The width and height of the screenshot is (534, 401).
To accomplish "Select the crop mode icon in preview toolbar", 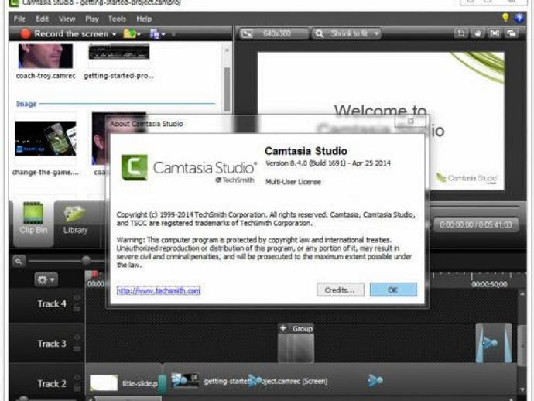I will pyautogui.click(x=460, y=33).
